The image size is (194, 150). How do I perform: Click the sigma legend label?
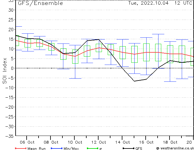101,149
